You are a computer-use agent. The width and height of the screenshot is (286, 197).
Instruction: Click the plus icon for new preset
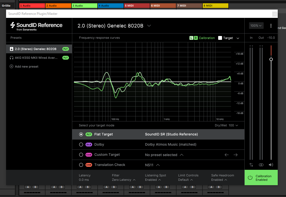tap(11, 66)
